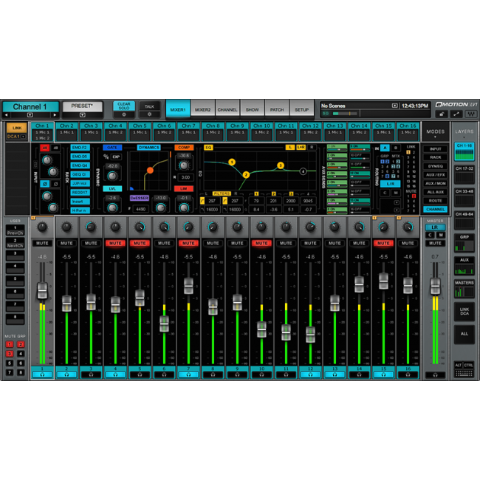The image size is (480, 480).
Task: Click the headphone solo icon under channel 16
Action: [x=407, y=374]
